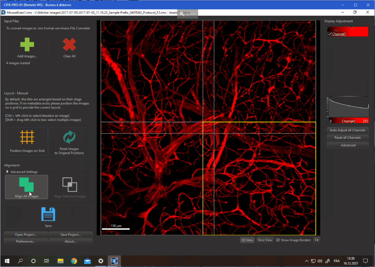This screenshot has width=375, height=267.
Task: Click the Align Selected Images icon
Action: click(70, 184)
